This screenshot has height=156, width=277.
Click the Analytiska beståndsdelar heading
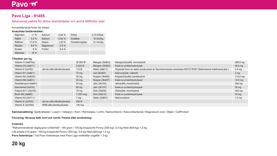pyautogui.click(x=28, y=31)
